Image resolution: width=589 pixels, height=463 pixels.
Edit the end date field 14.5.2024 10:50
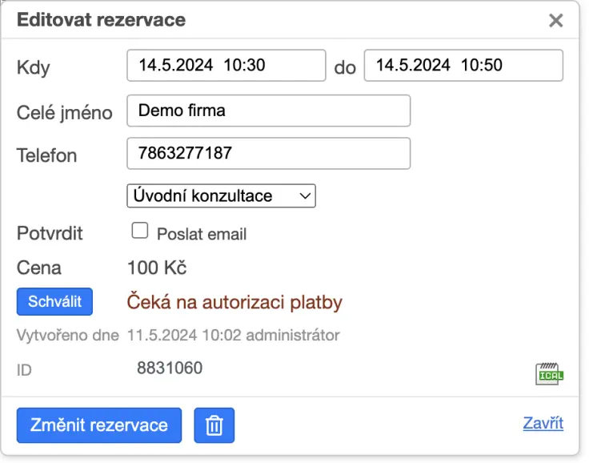(x=463, y=66)
